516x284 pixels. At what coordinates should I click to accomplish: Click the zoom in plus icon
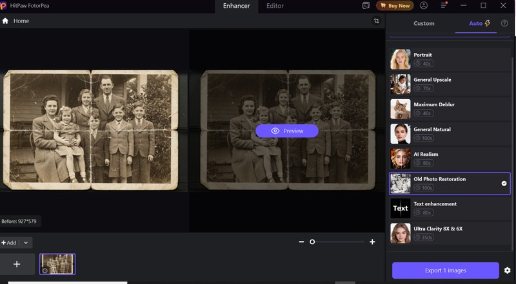(x=372, y=242)
